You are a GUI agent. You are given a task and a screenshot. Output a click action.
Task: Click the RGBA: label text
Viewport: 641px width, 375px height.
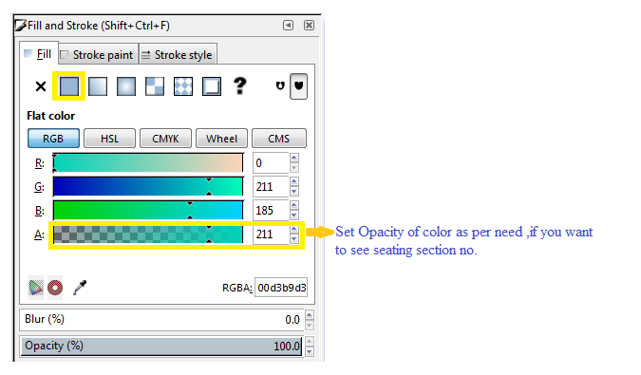pos(237,288)
